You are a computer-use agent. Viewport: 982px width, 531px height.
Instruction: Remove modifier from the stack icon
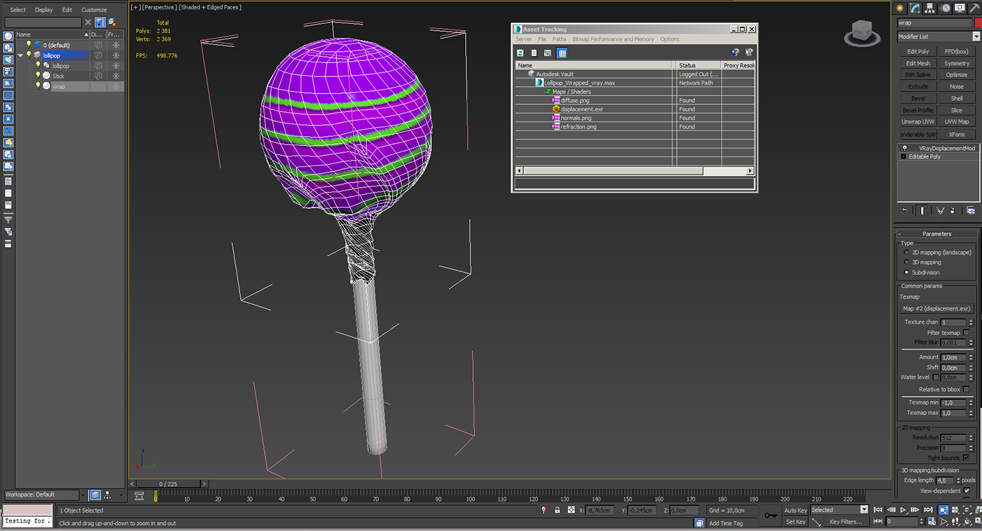[953, 210]
